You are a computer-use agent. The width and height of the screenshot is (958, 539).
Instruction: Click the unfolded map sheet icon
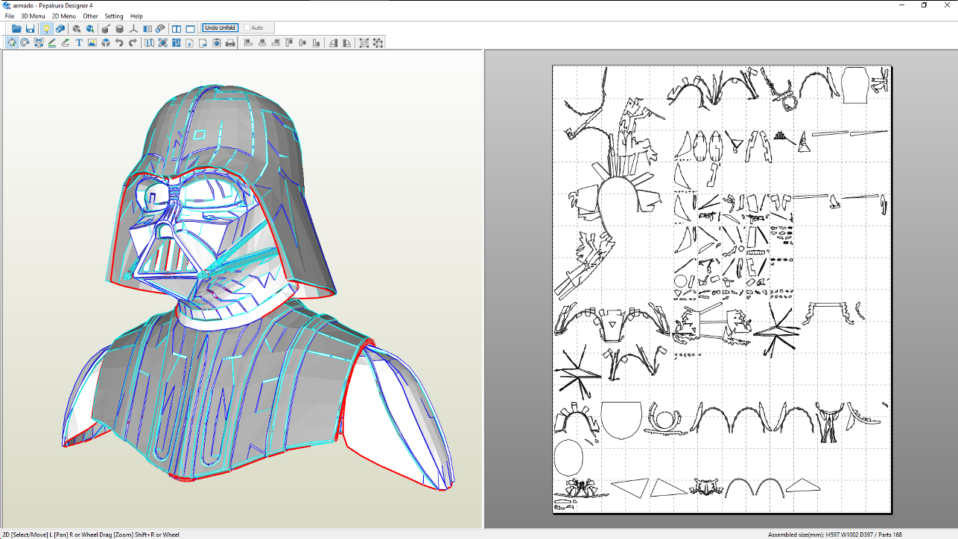(x=149, y=42)
